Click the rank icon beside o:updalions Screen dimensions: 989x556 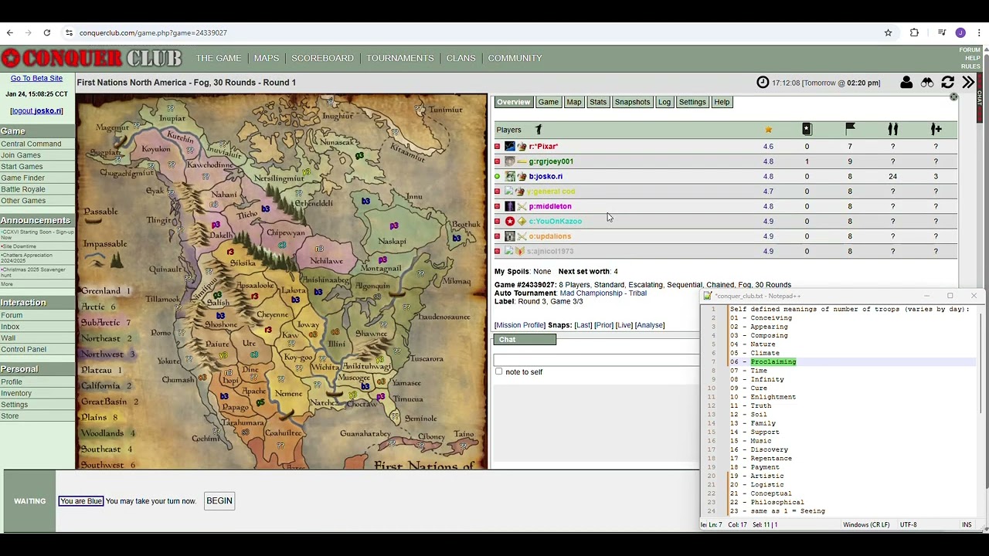pos(522,236)
